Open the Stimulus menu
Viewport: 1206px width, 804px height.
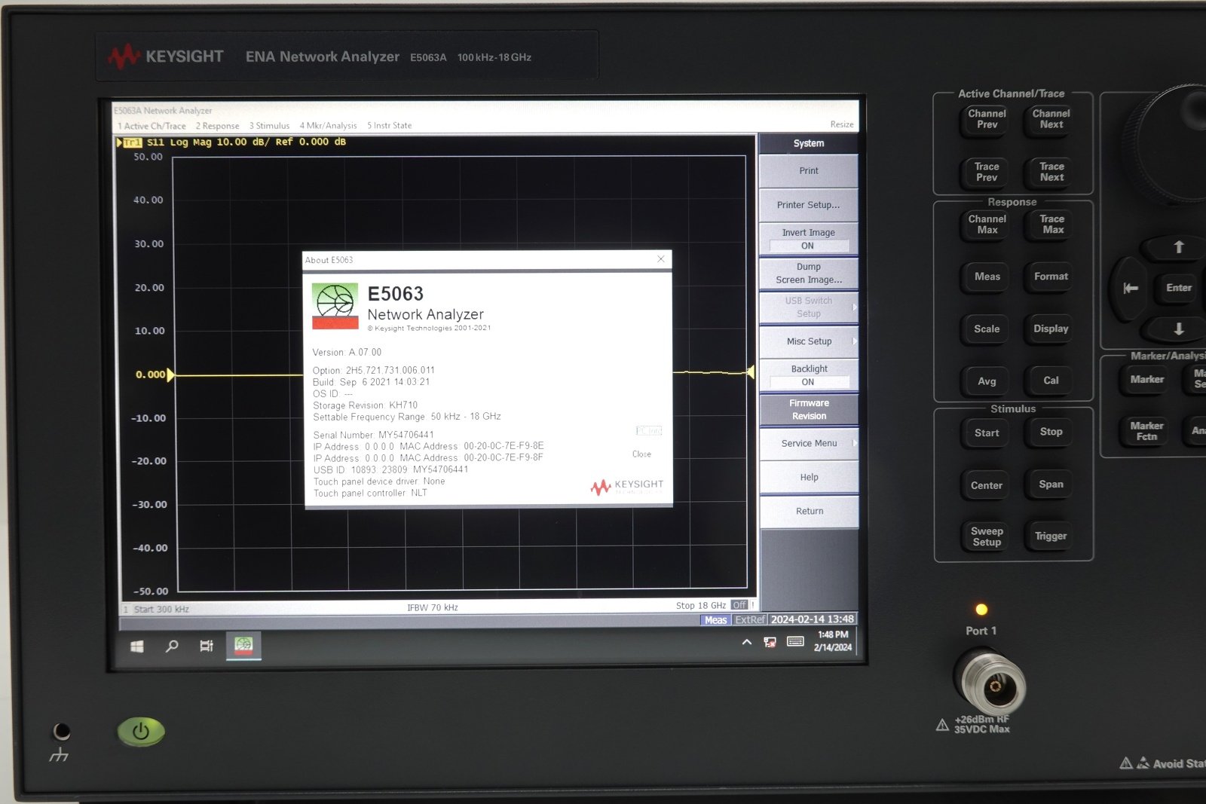pos(269,126)
